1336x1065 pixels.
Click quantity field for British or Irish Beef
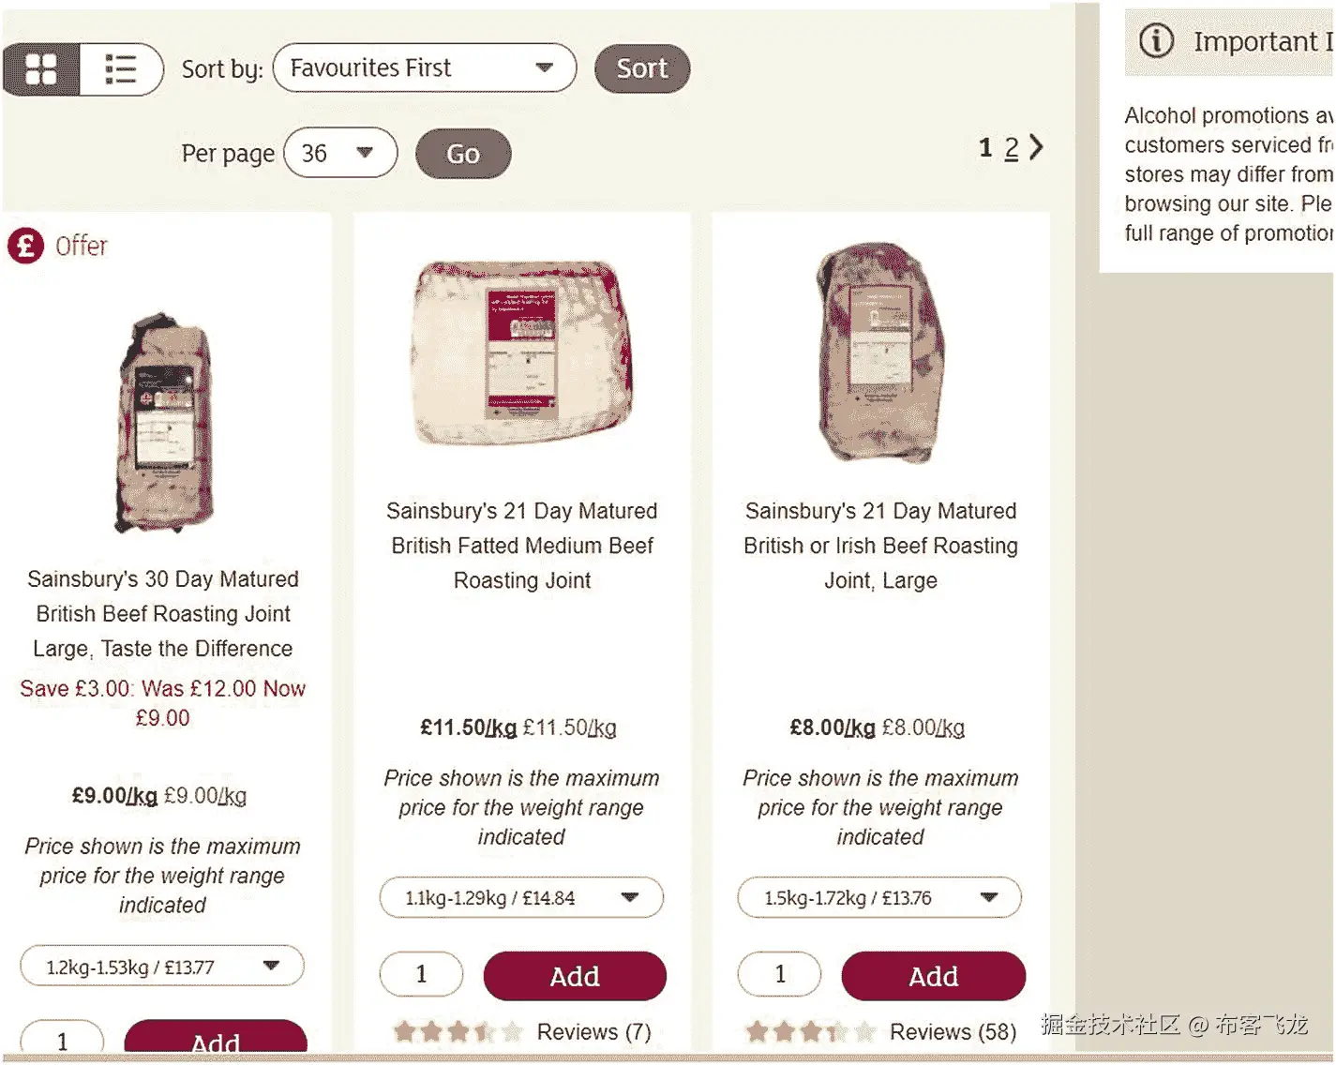click(779, 975)
